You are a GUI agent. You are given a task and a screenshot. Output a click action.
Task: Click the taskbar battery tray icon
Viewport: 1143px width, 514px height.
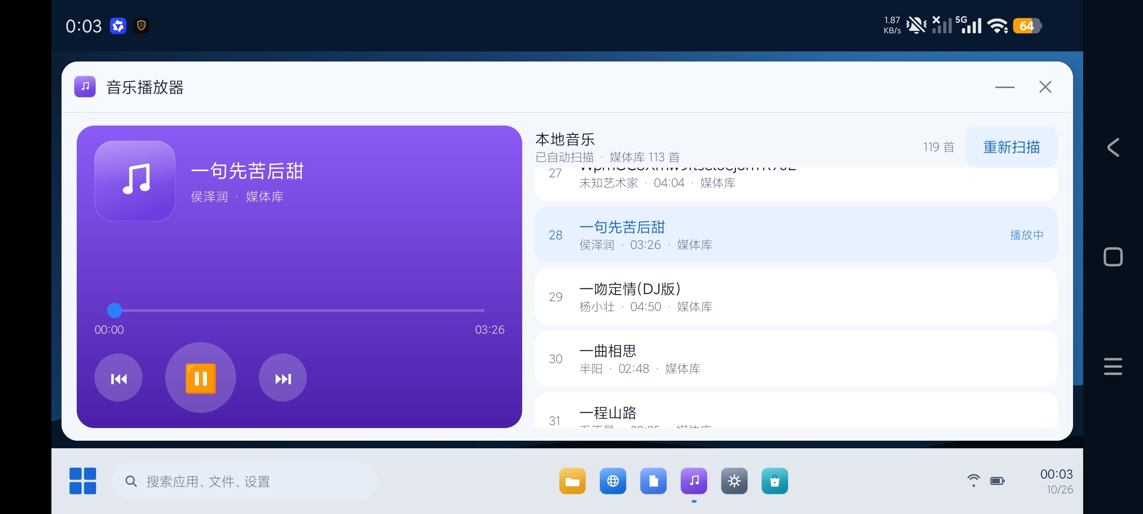pos(998,481)
